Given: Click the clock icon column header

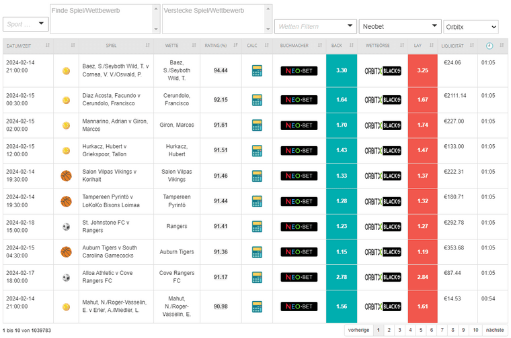Looking at the screenshot, I should (489, 46).
